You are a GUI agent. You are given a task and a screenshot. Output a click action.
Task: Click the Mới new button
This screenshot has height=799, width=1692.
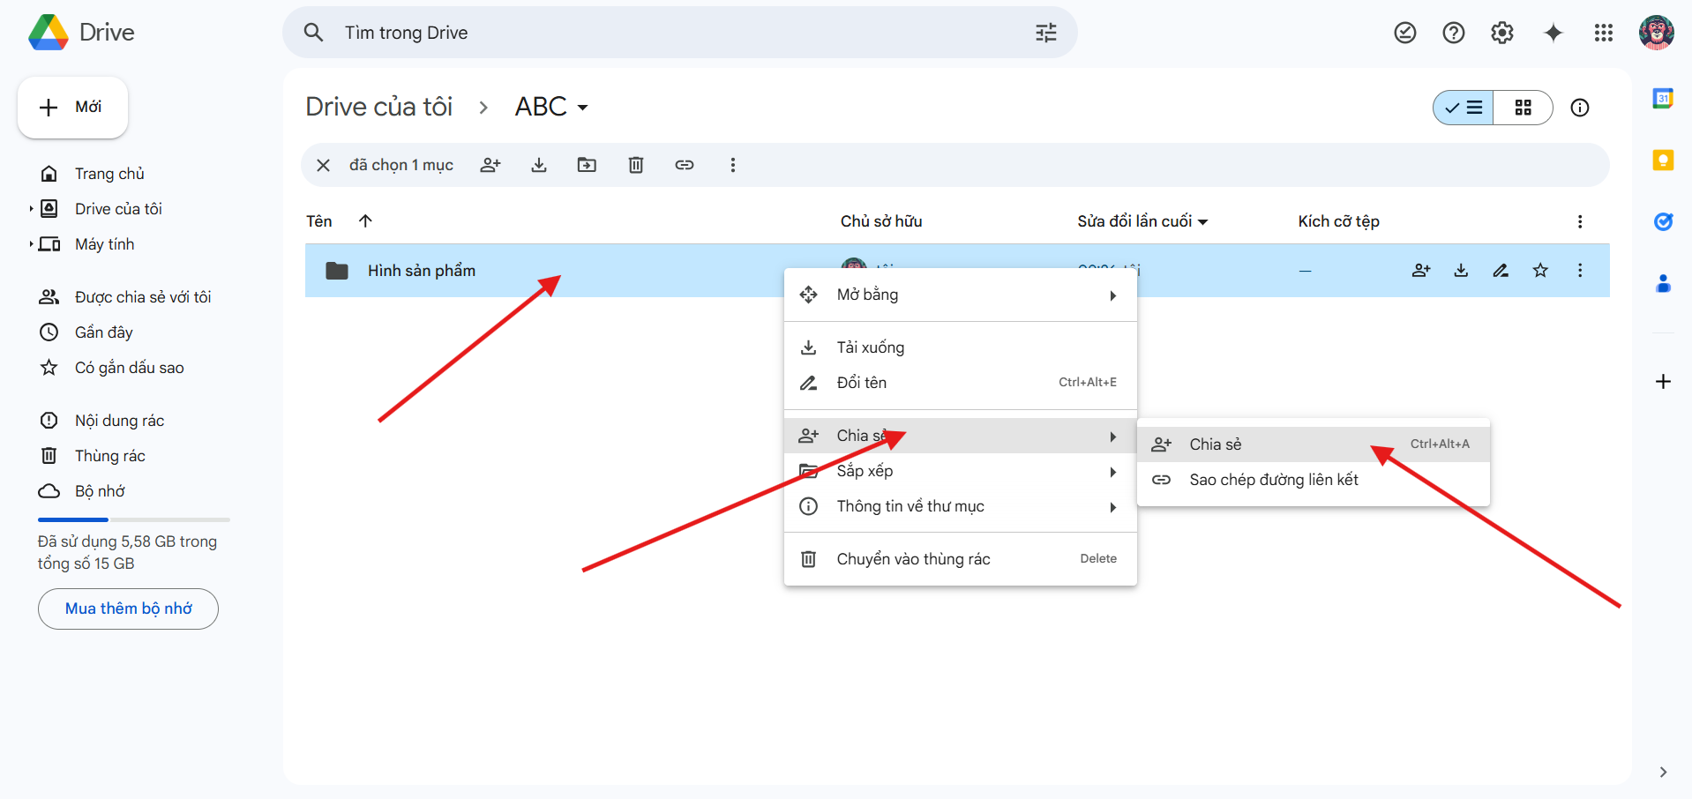pyautogui.click(x=72, y=108)
